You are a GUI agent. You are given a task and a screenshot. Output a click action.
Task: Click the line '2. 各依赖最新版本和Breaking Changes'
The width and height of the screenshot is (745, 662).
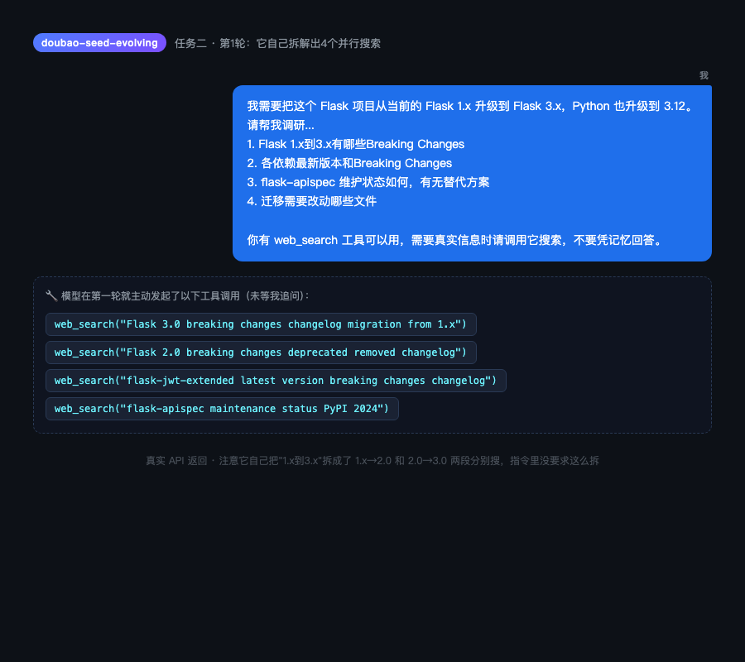tap(349, 163)
